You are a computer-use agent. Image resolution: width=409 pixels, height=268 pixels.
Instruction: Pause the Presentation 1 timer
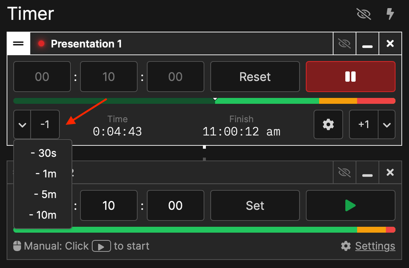pyautogui.click(x=350, y=77)
